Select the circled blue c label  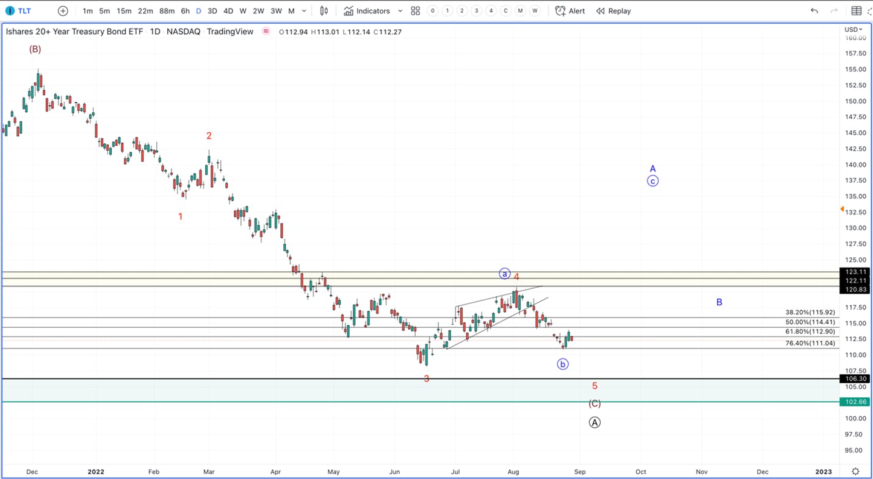click(653, 181)
